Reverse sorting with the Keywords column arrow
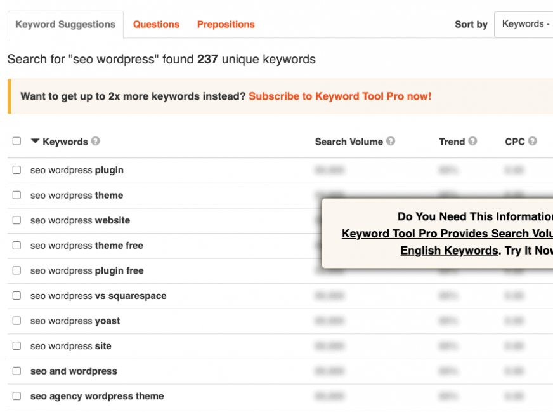 click(36, 142)
